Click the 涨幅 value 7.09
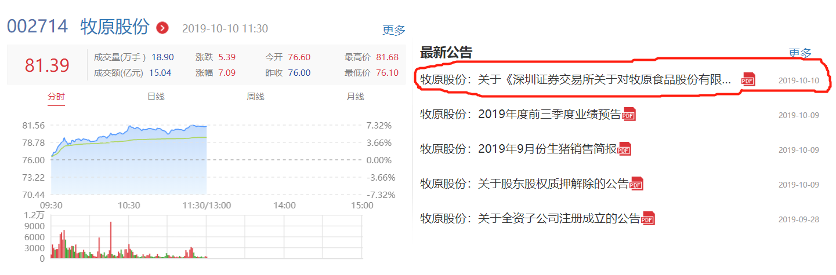The image size is (836, 275). (x=227, y=73)
